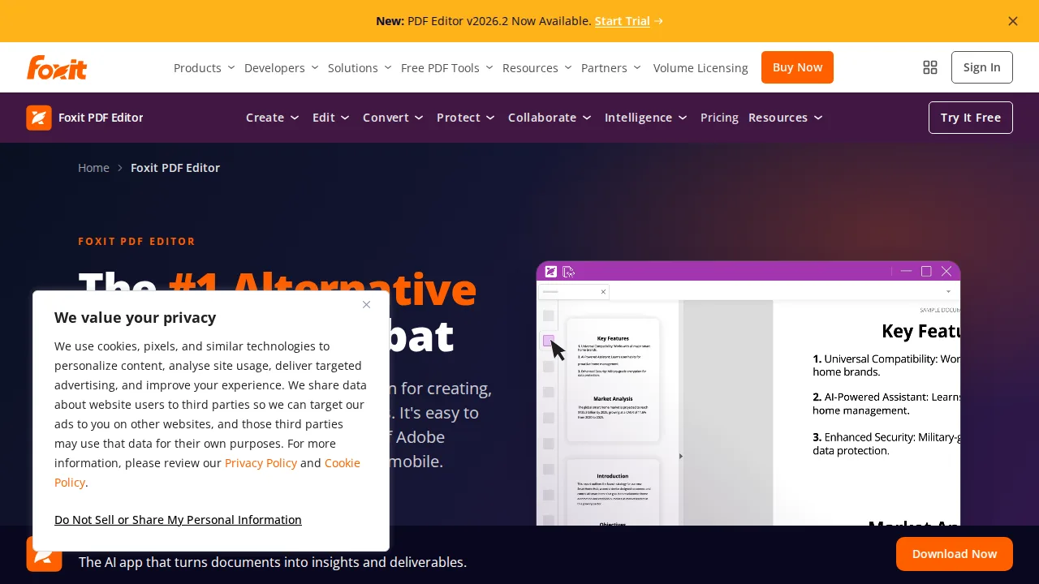The width and height of the screenshot is (1039, 584).
Task: Open the Cookie Policy link
Action: pyautogui.click(x=343, y=462)
